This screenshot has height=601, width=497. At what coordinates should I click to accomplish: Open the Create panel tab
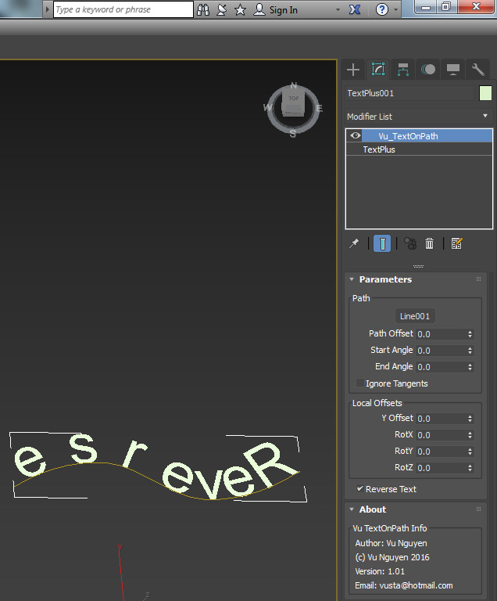click(353, 70)
